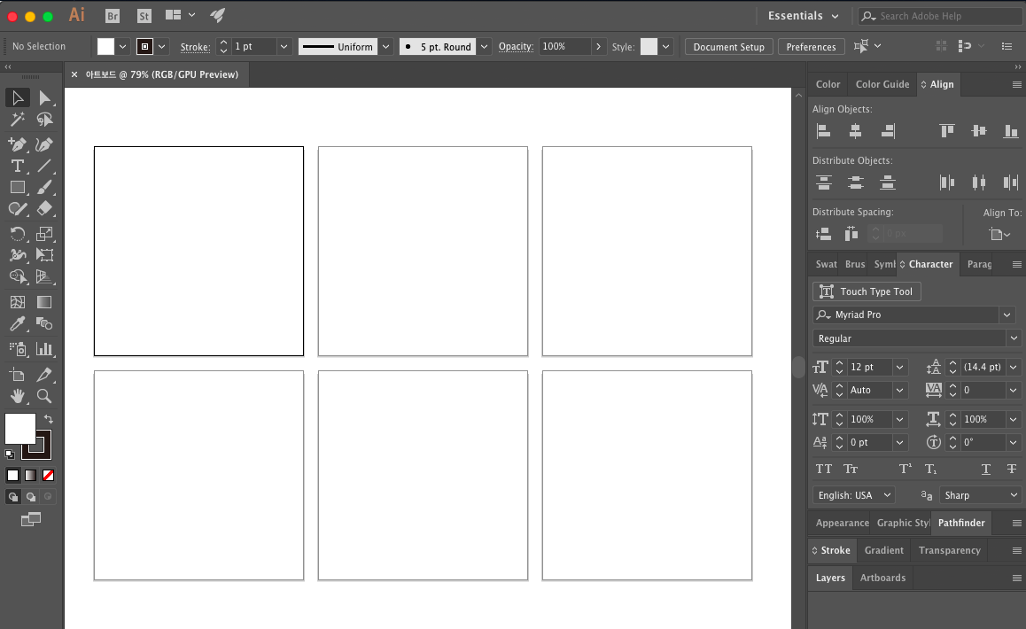Open 5 pt. Round brush dropdown
1026x629 pixels.
(485, 46)
